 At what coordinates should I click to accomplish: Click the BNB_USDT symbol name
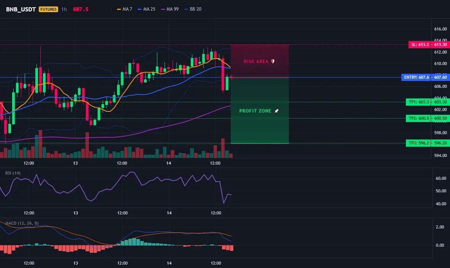[21, 9]
